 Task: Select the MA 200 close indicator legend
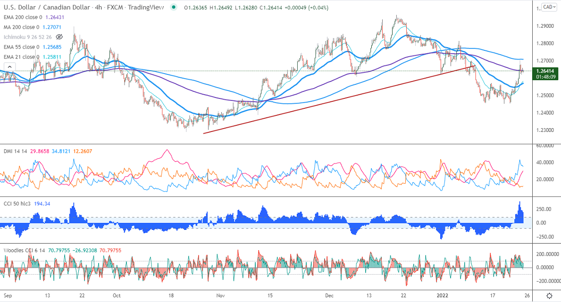[21, 27]
